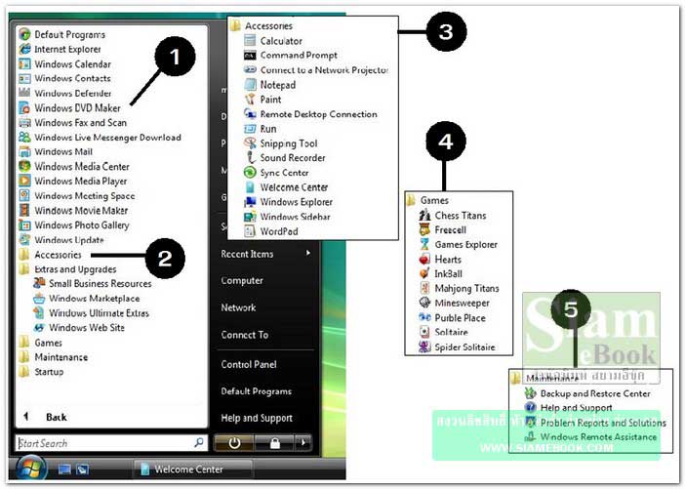Launch the Snipping Tool
The height and width of the screenshot is (489, 685).
(x=281, y=143)
